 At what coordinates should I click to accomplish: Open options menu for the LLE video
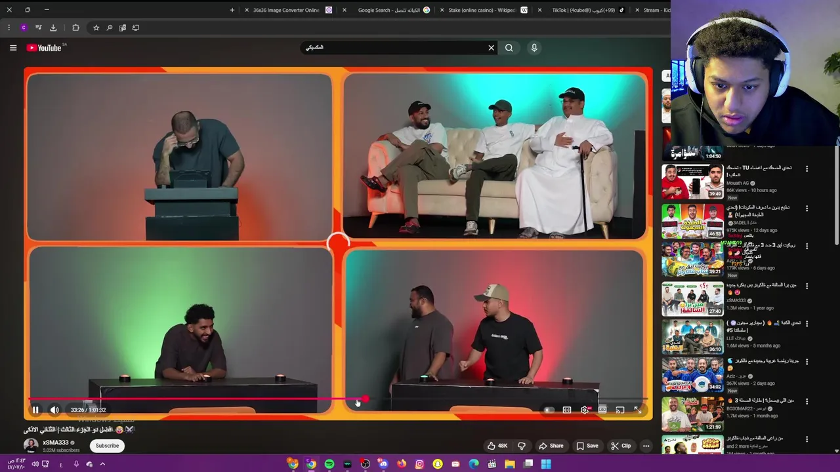807,324
